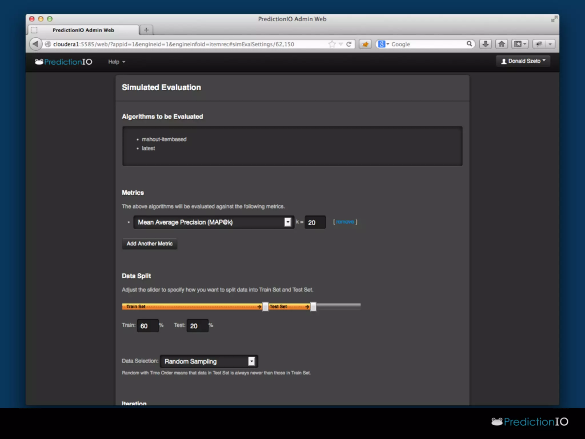Click the Train percentage input field
The height and width of the screenshot is (439, 585).
pyautogui.click(x=148, y=326)
